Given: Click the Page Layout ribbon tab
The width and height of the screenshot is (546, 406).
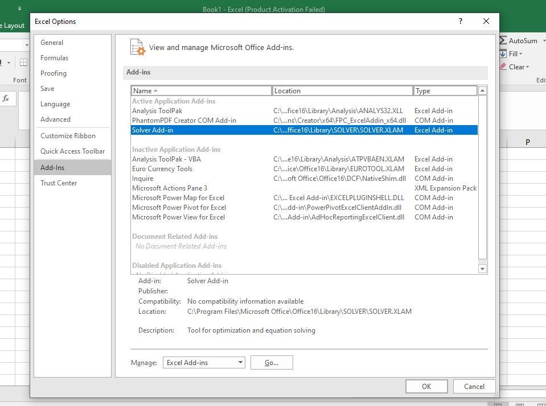Looking at the screenshot, I should [12, 26].
